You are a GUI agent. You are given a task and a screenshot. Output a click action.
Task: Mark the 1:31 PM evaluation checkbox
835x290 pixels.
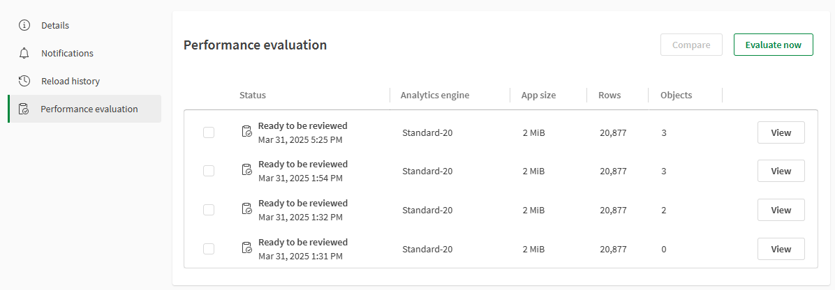[x=209, y=249]
